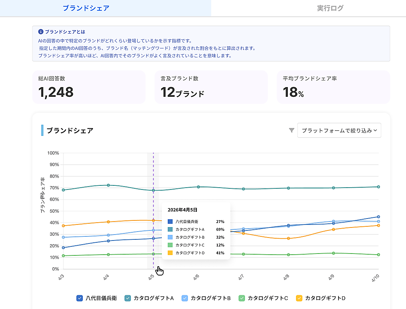Click the orange カタログギフトD point at 4/8
The width and height of the screenshot is (406, 309).
tap(288, 238)
